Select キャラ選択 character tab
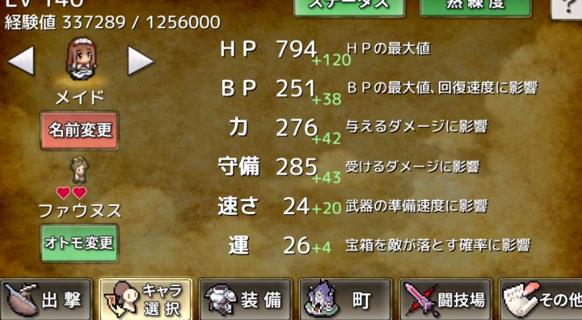The height and width of the screenshot is (320, 582). click(x=145, y=300)
